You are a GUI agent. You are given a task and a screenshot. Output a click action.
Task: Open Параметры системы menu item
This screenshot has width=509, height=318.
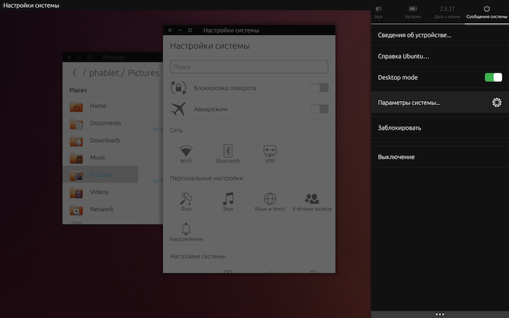pos(440,102)
